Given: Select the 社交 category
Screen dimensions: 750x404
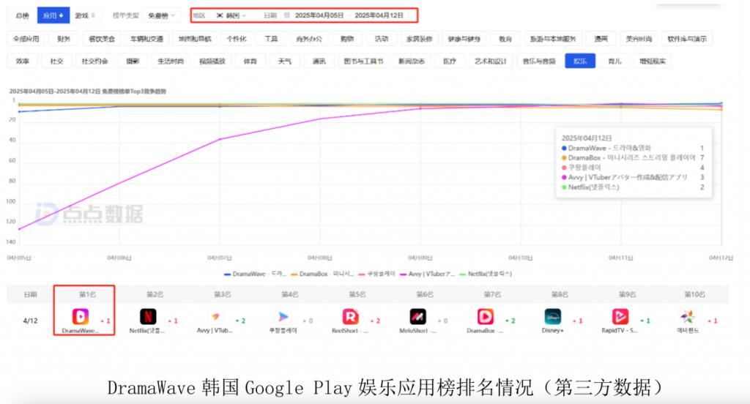Looking at the screenshot, I should tap(56, 61).
